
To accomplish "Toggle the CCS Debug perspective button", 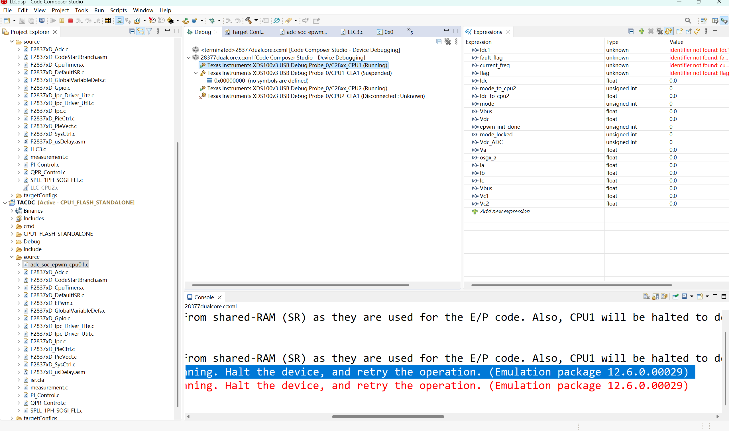I will 724,20.
